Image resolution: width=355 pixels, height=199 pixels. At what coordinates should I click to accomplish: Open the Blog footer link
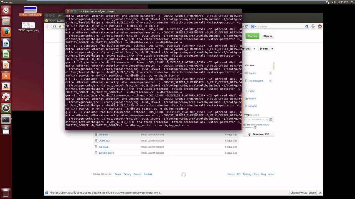tap(263, 174)
